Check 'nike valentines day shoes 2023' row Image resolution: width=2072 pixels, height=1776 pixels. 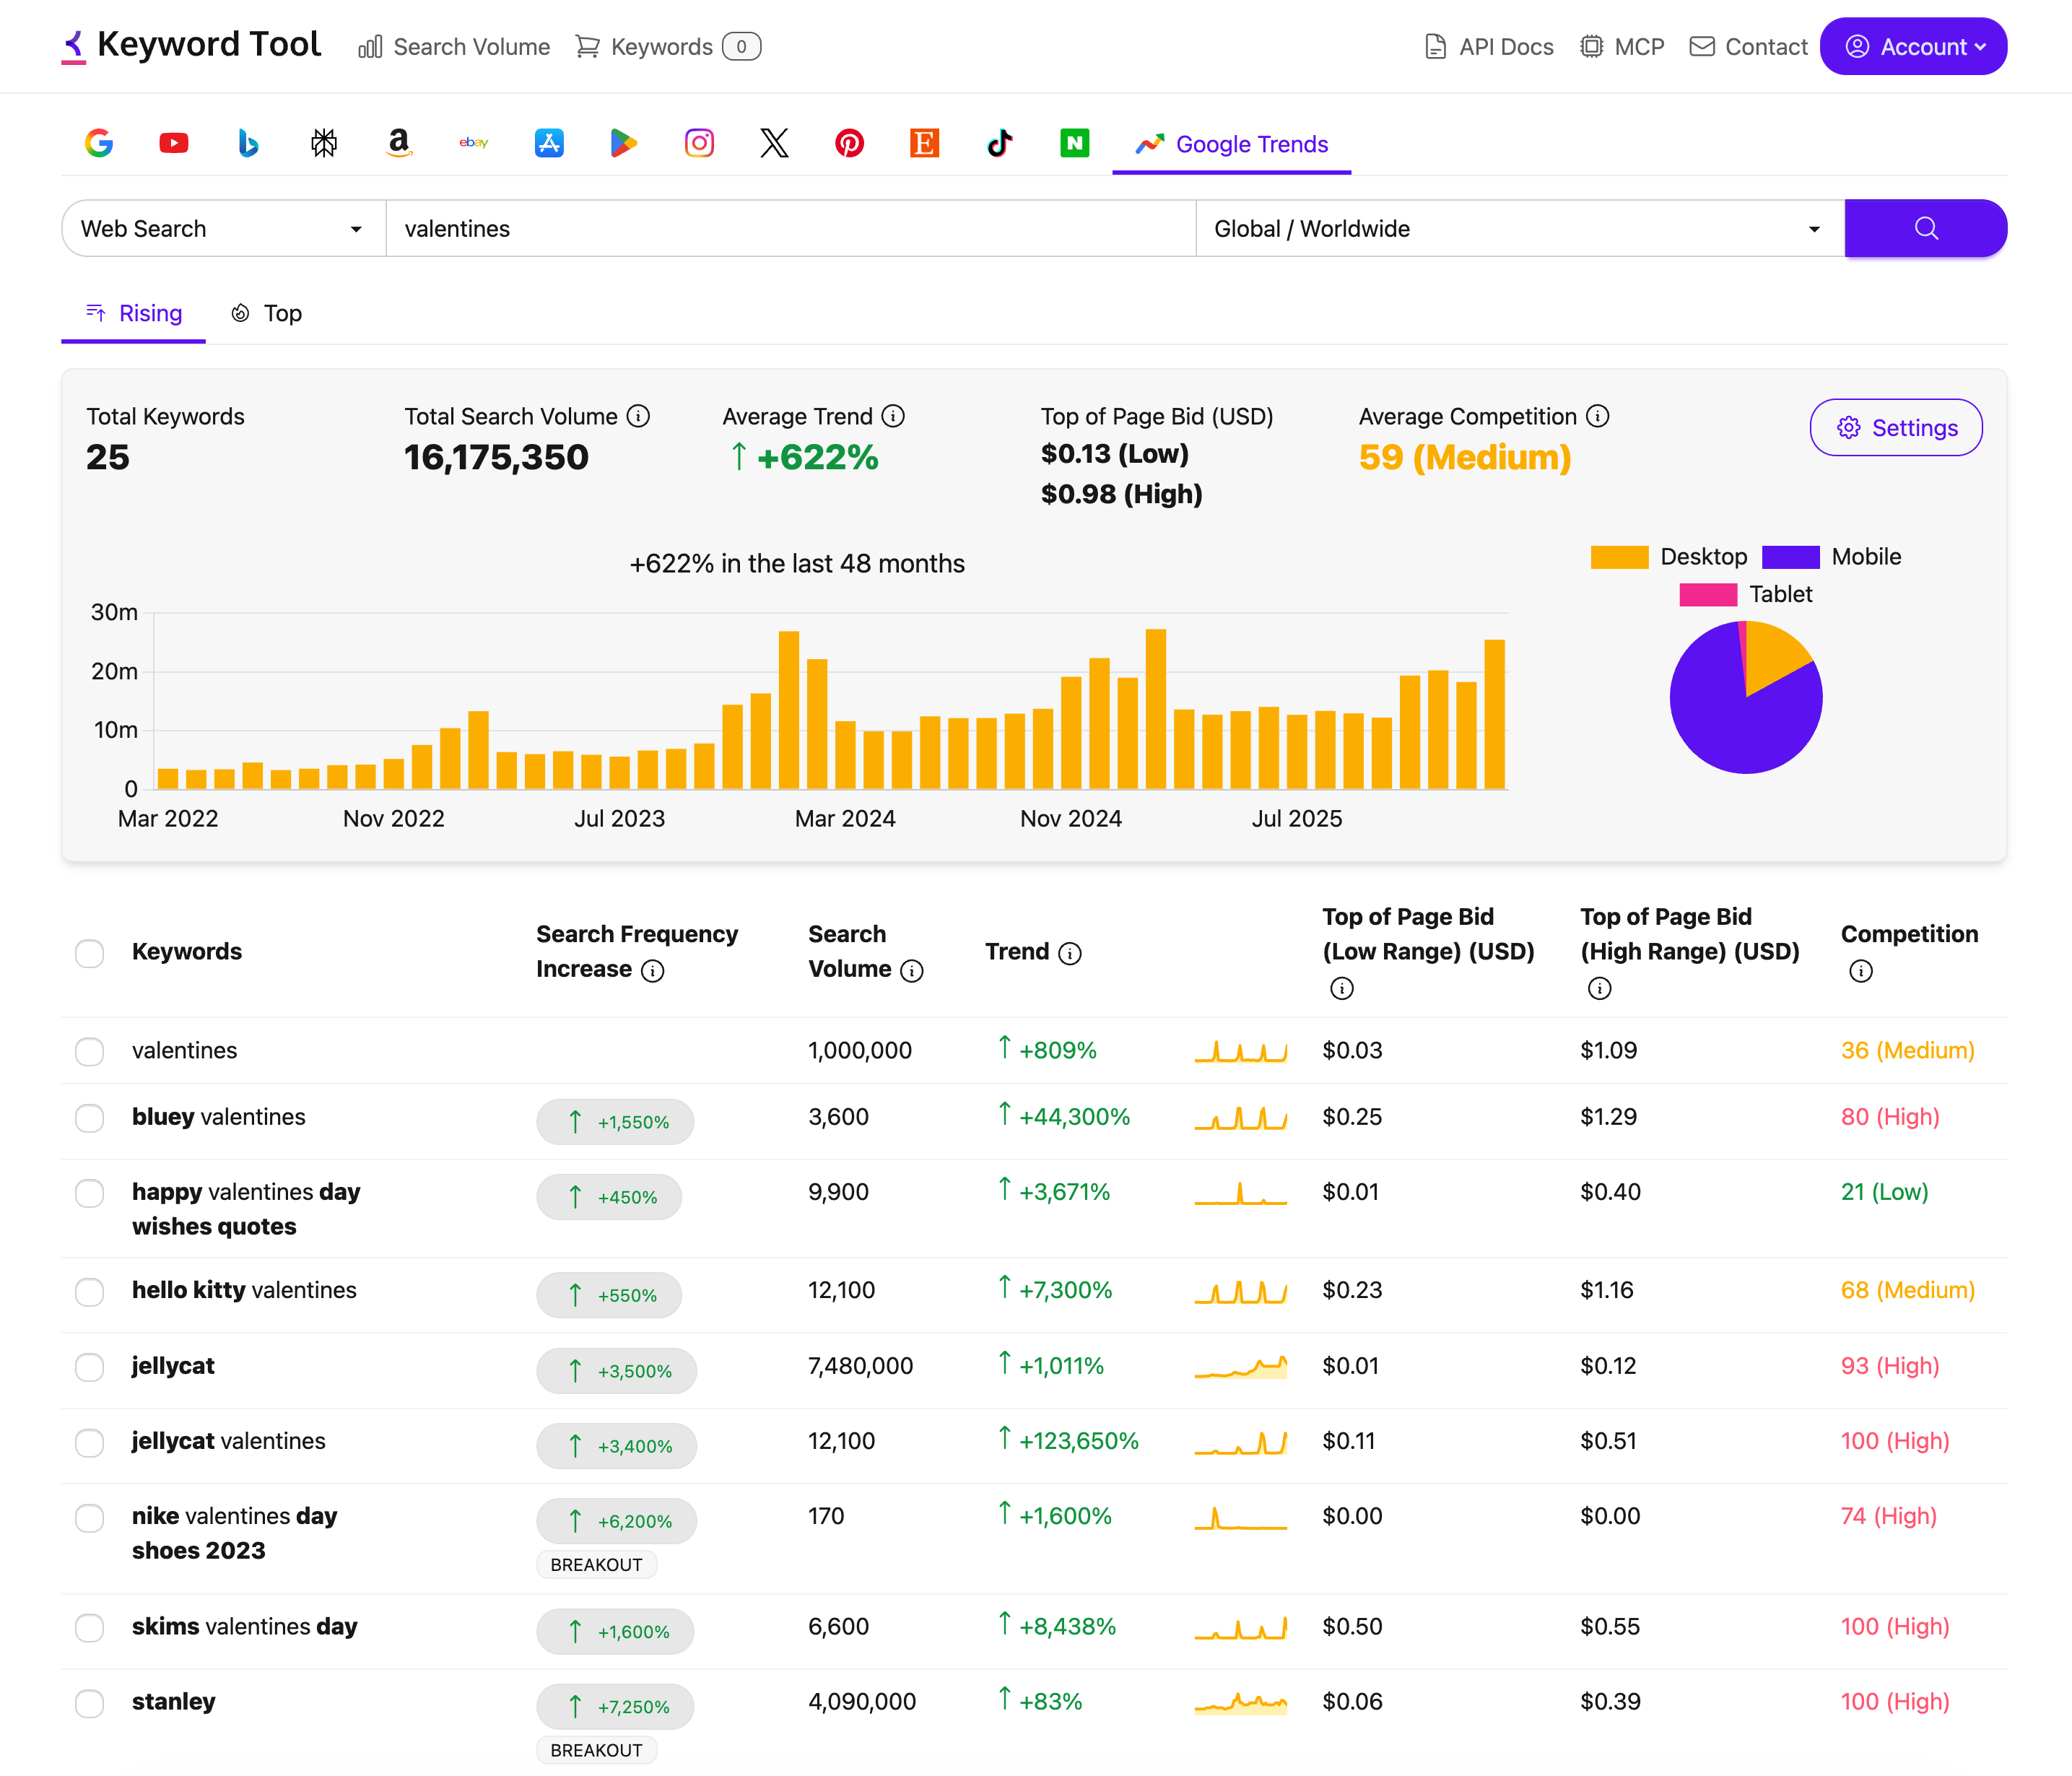(90, 1517)
